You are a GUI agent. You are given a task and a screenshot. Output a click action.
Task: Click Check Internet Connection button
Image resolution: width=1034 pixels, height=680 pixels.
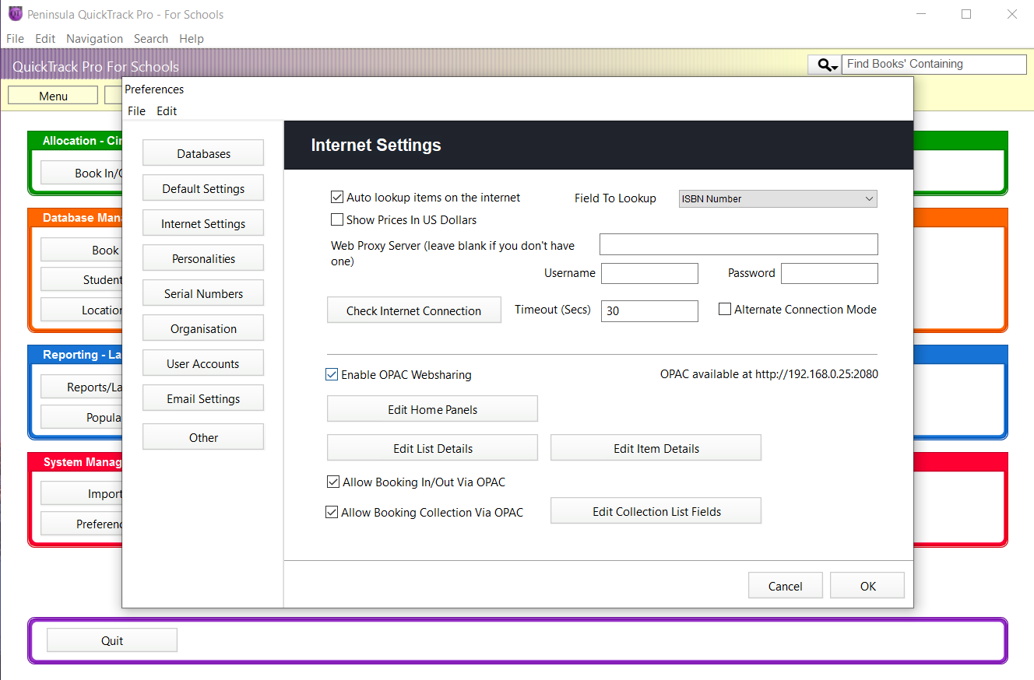[x=413, y=310]
